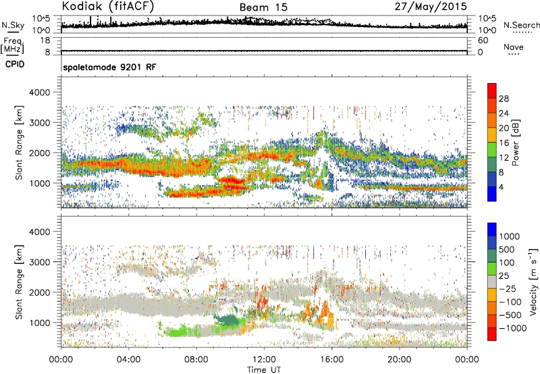Select the yellow 16–20 dB Power colorbar segment
540x374 pixels.
point(492,135)
